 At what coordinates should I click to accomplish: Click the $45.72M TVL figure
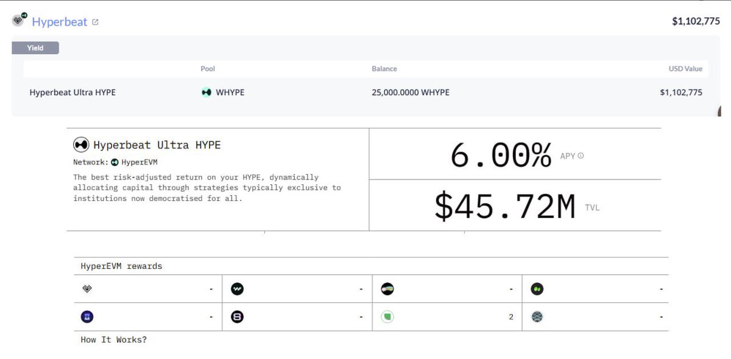(504, 206)
